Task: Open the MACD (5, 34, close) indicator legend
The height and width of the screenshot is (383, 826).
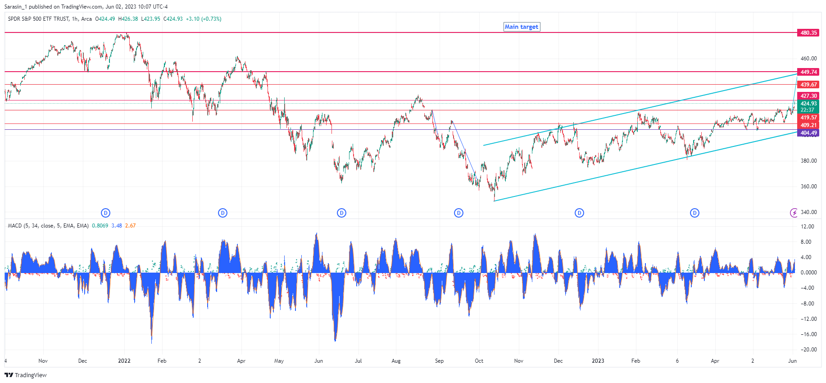Action: pos(48,226)
